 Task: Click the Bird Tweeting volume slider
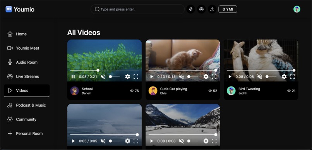271,77
